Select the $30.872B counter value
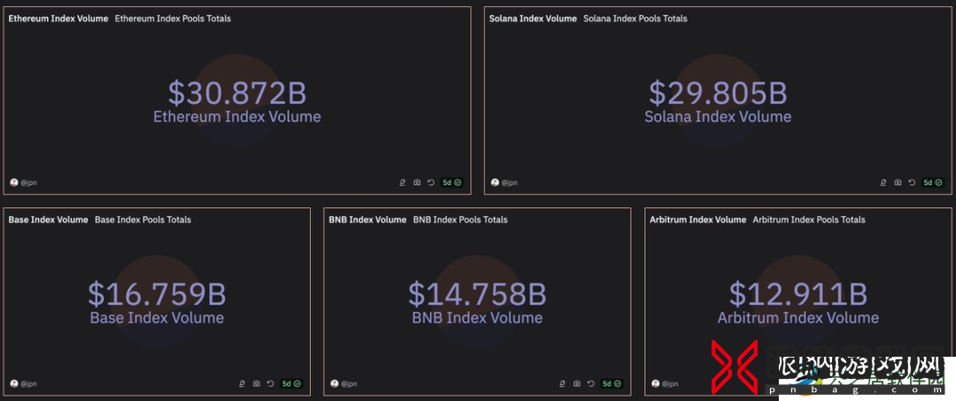The image size is (956, 401). coord(237,93)
